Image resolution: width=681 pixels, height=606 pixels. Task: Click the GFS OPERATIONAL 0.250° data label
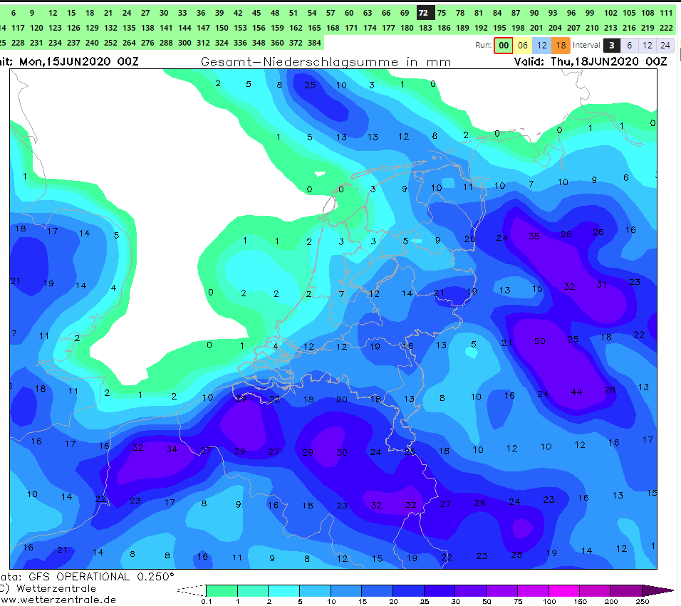tap(101, 577)
